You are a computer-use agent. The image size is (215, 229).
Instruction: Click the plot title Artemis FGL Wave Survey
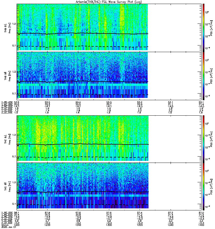(x=109, y=2)
